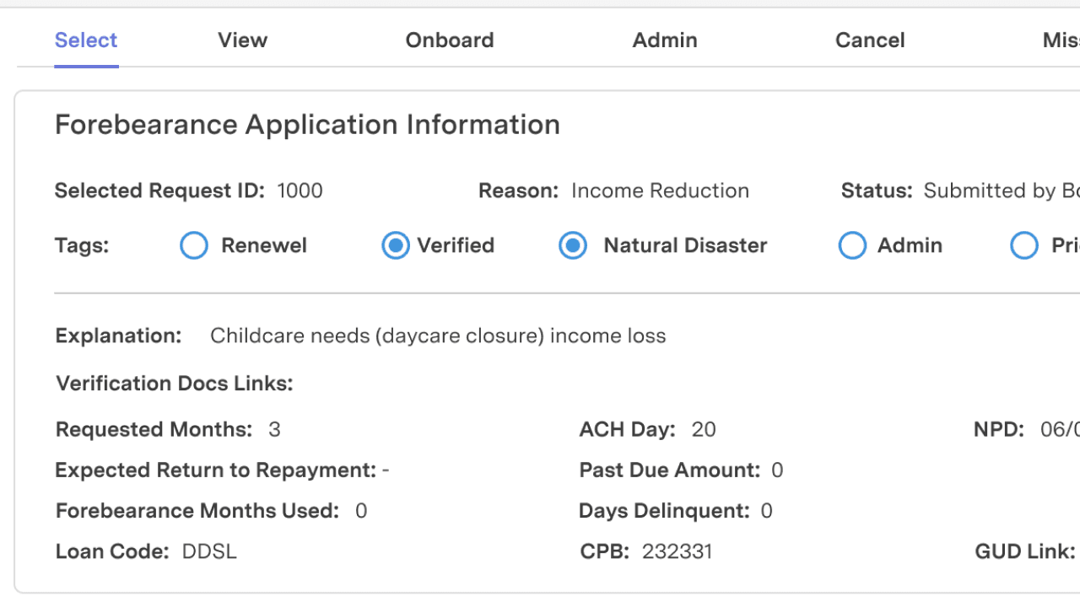Click the Days Delinquent value 0
The width and height of the screenshot is (1080, 607).
[766, 511]
